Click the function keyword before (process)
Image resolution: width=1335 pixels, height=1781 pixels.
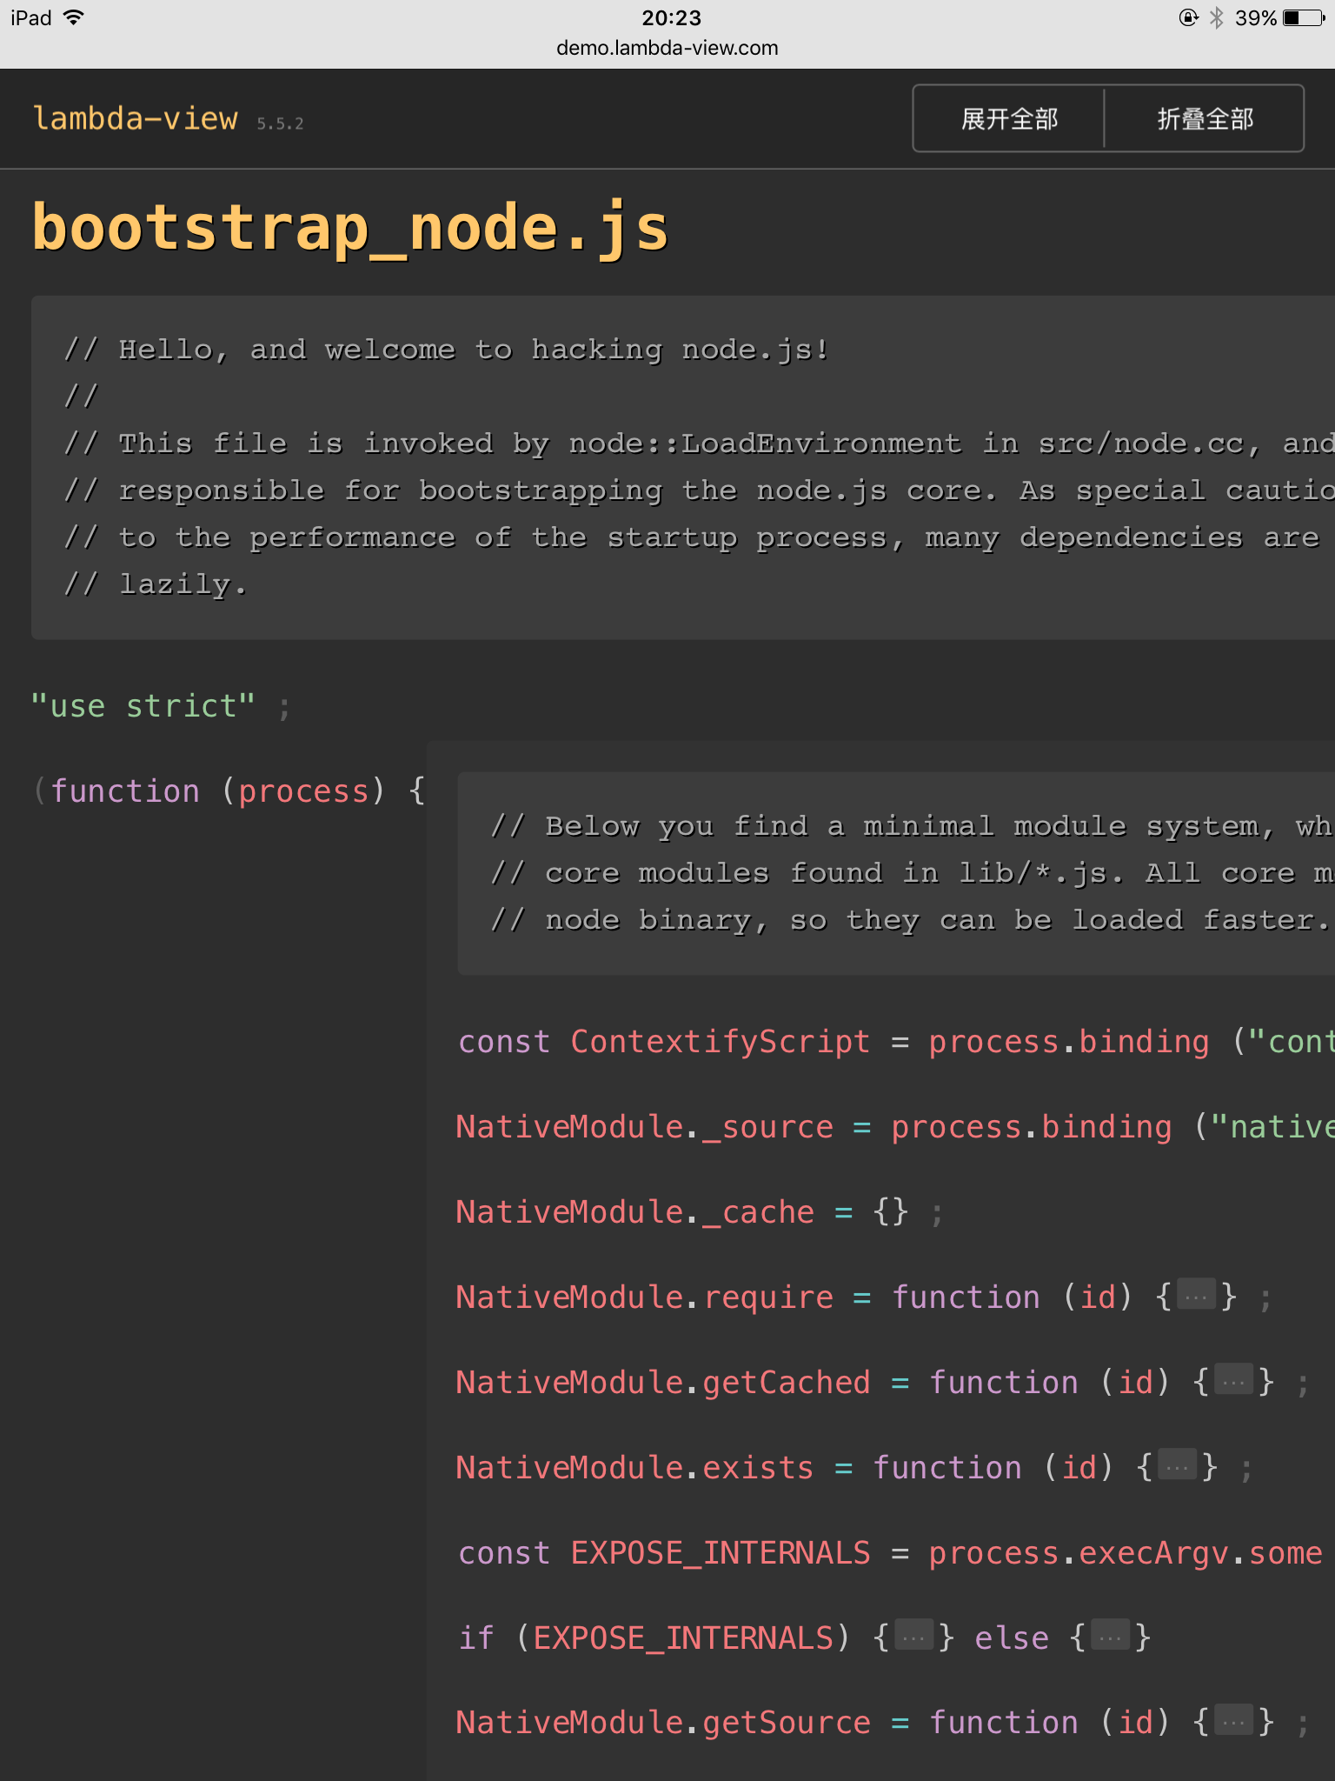[125, 790]
